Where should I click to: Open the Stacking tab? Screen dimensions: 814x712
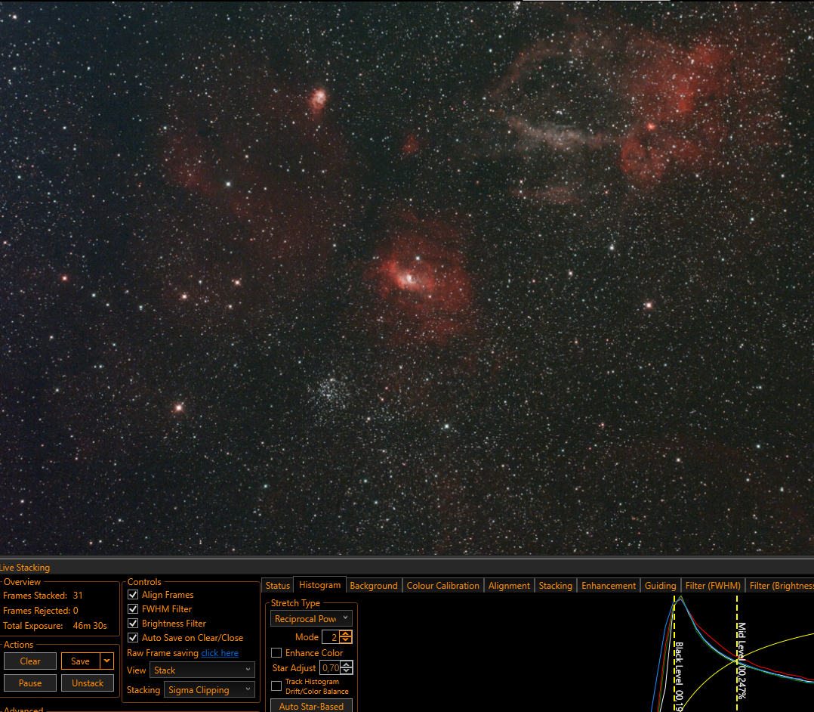click(556, 585)
